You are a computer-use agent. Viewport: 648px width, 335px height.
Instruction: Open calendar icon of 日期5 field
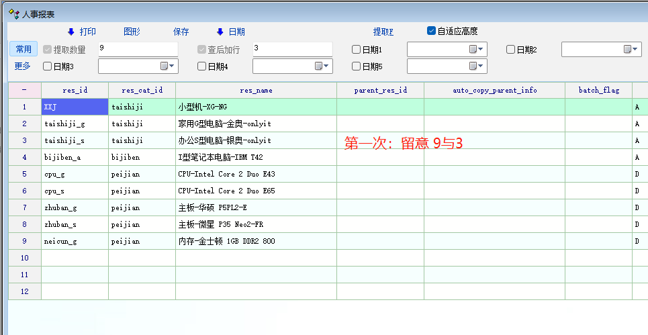[x=473, y=66]
